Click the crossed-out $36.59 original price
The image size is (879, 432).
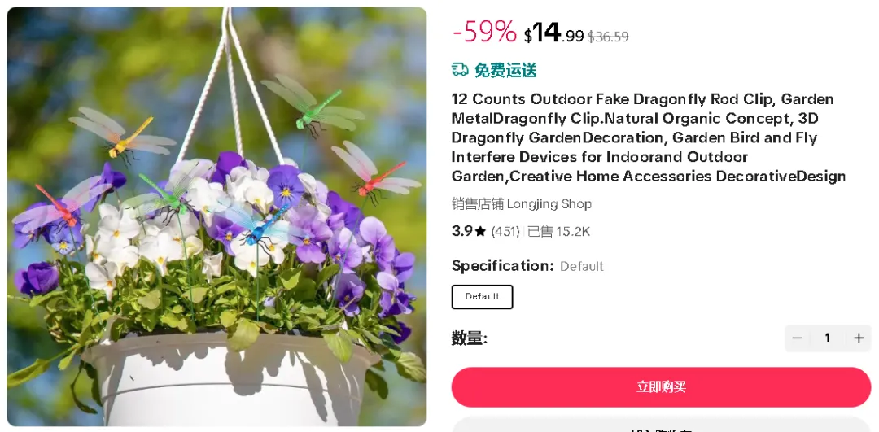(x=608, y=37)
